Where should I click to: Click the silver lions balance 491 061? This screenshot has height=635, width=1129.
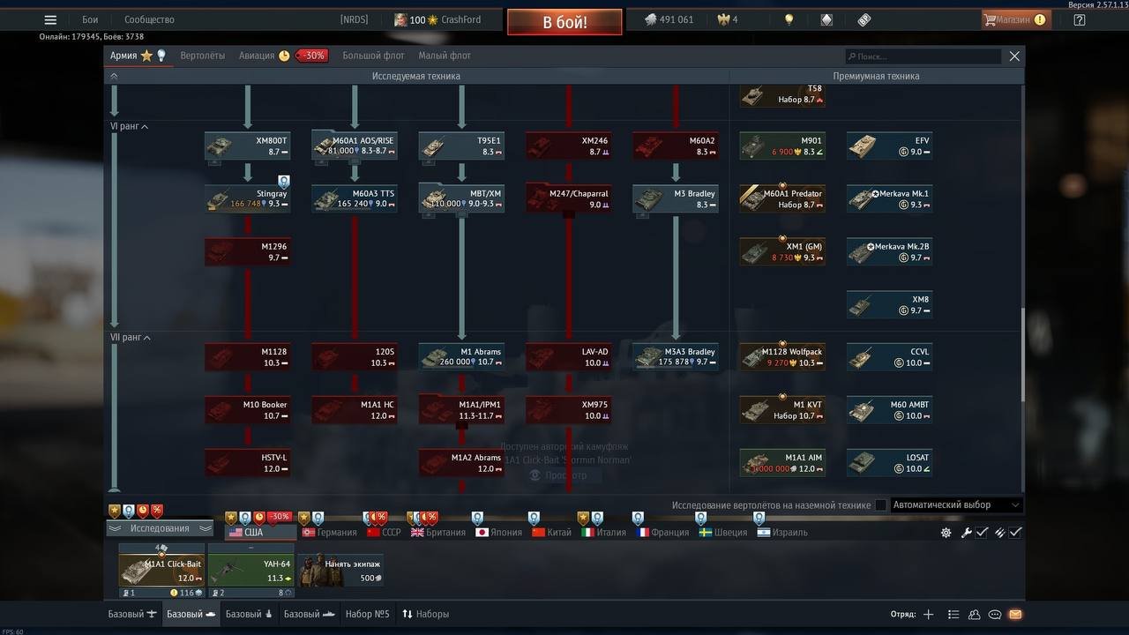point(669,19)
